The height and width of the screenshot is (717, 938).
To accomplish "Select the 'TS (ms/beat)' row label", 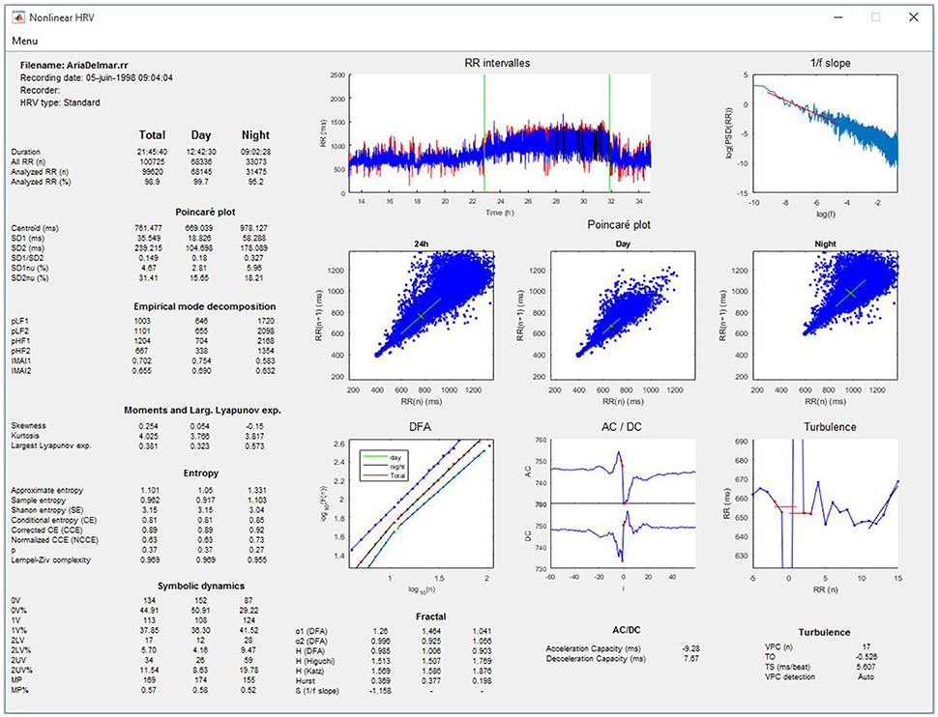I will coord(787,667).
